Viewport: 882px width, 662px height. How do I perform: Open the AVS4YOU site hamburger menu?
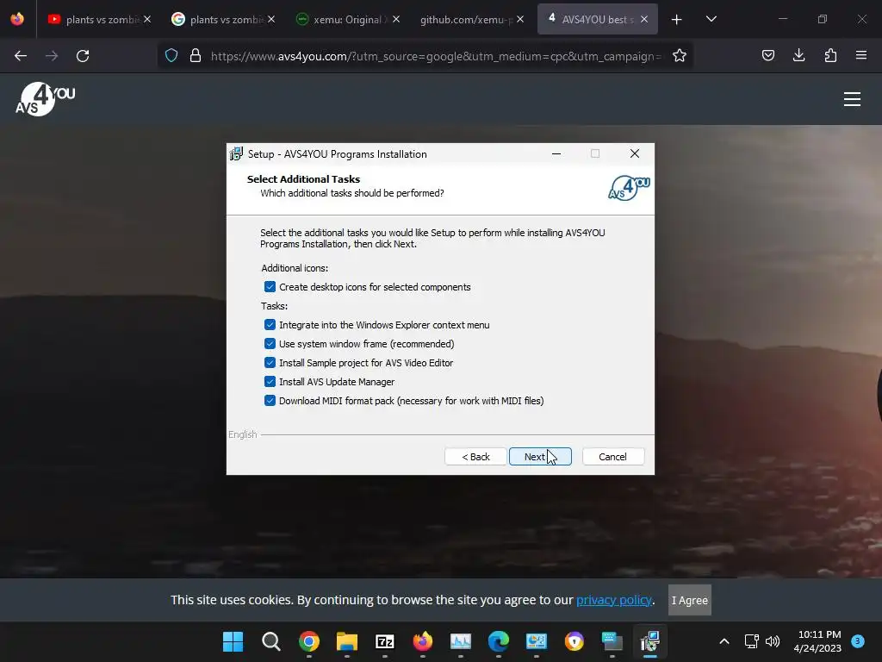852,99
